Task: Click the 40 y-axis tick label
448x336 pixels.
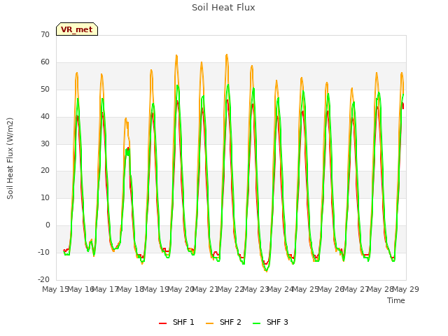Action: point(45,116)
